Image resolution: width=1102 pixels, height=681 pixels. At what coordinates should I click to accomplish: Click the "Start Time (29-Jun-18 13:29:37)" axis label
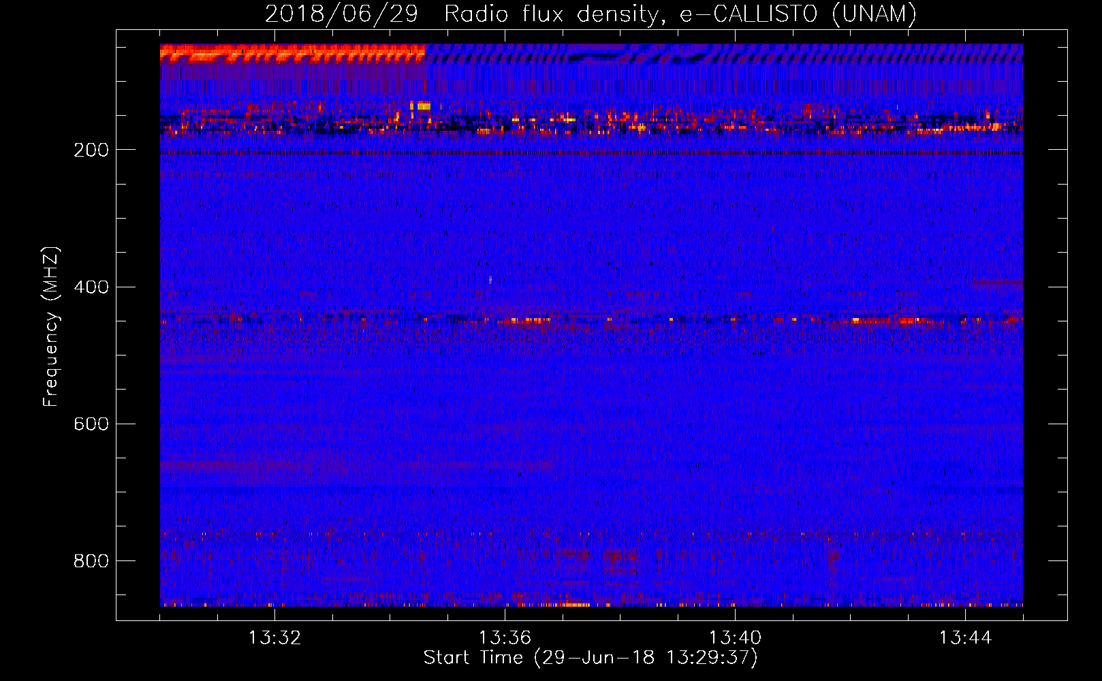[x=591, y=658]
